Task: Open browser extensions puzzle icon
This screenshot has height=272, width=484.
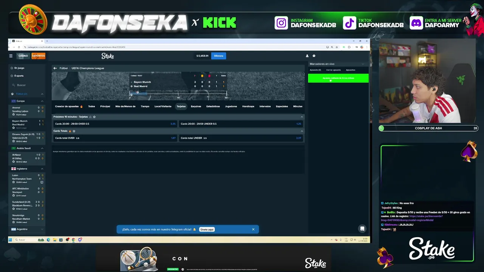Action: [349, 47]
